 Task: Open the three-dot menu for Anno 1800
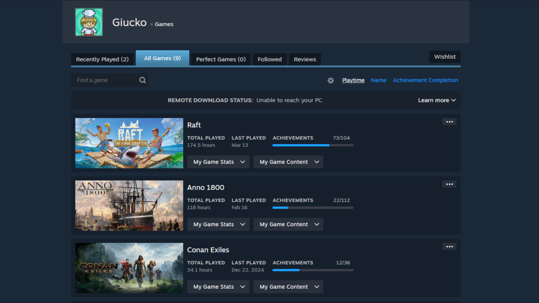coord(449,184)
